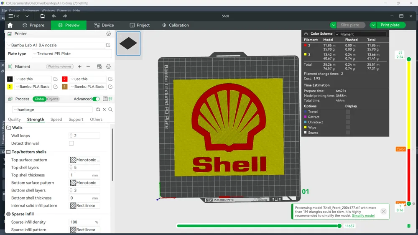Switch to Quality settings tab

14,120
